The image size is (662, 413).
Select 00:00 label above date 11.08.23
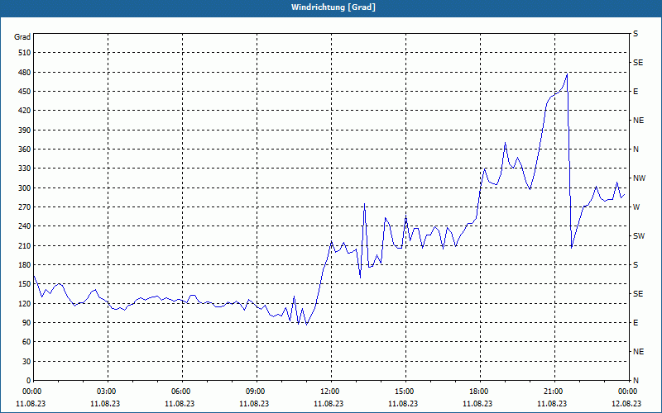tap(31, 391)
